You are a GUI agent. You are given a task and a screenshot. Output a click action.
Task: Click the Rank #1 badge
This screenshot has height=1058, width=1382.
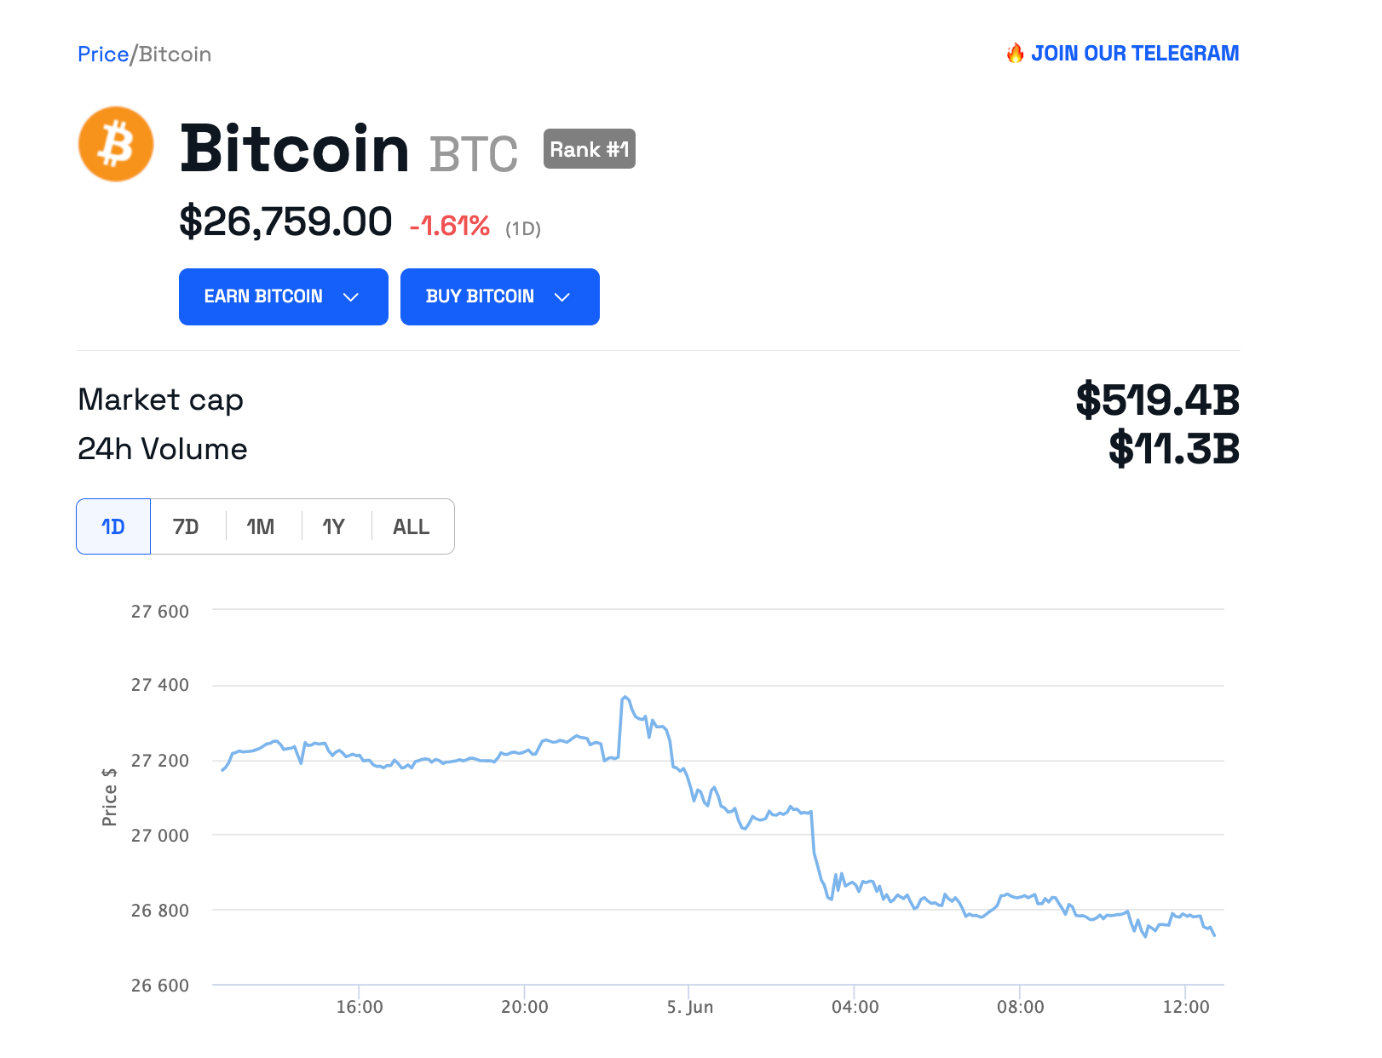[589, 149]
